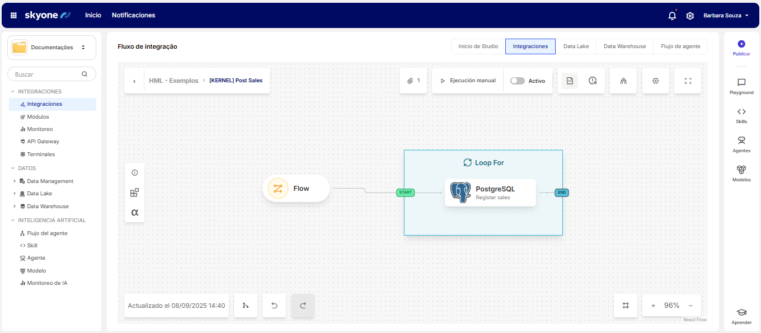Open the Barbara Souza user menu

(725, 16)
